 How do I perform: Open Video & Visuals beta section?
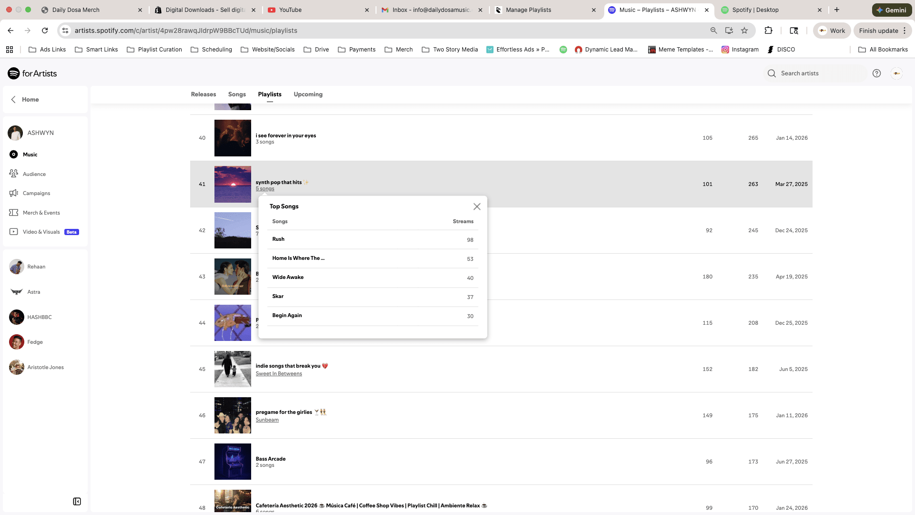coord(41,232)
